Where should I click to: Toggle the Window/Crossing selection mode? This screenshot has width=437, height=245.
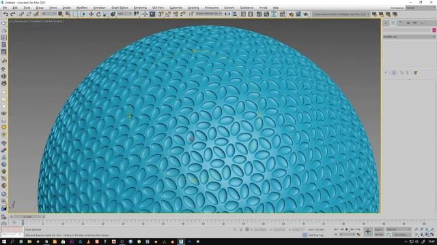point(83,14)
